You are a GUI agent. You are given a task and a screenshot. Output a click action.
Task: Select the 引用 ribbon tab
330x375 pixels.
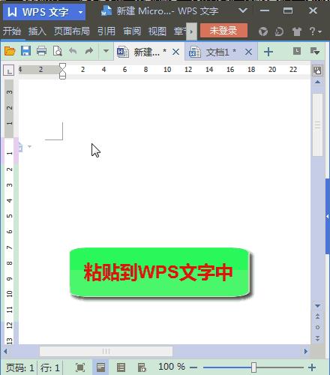[106, 31]
